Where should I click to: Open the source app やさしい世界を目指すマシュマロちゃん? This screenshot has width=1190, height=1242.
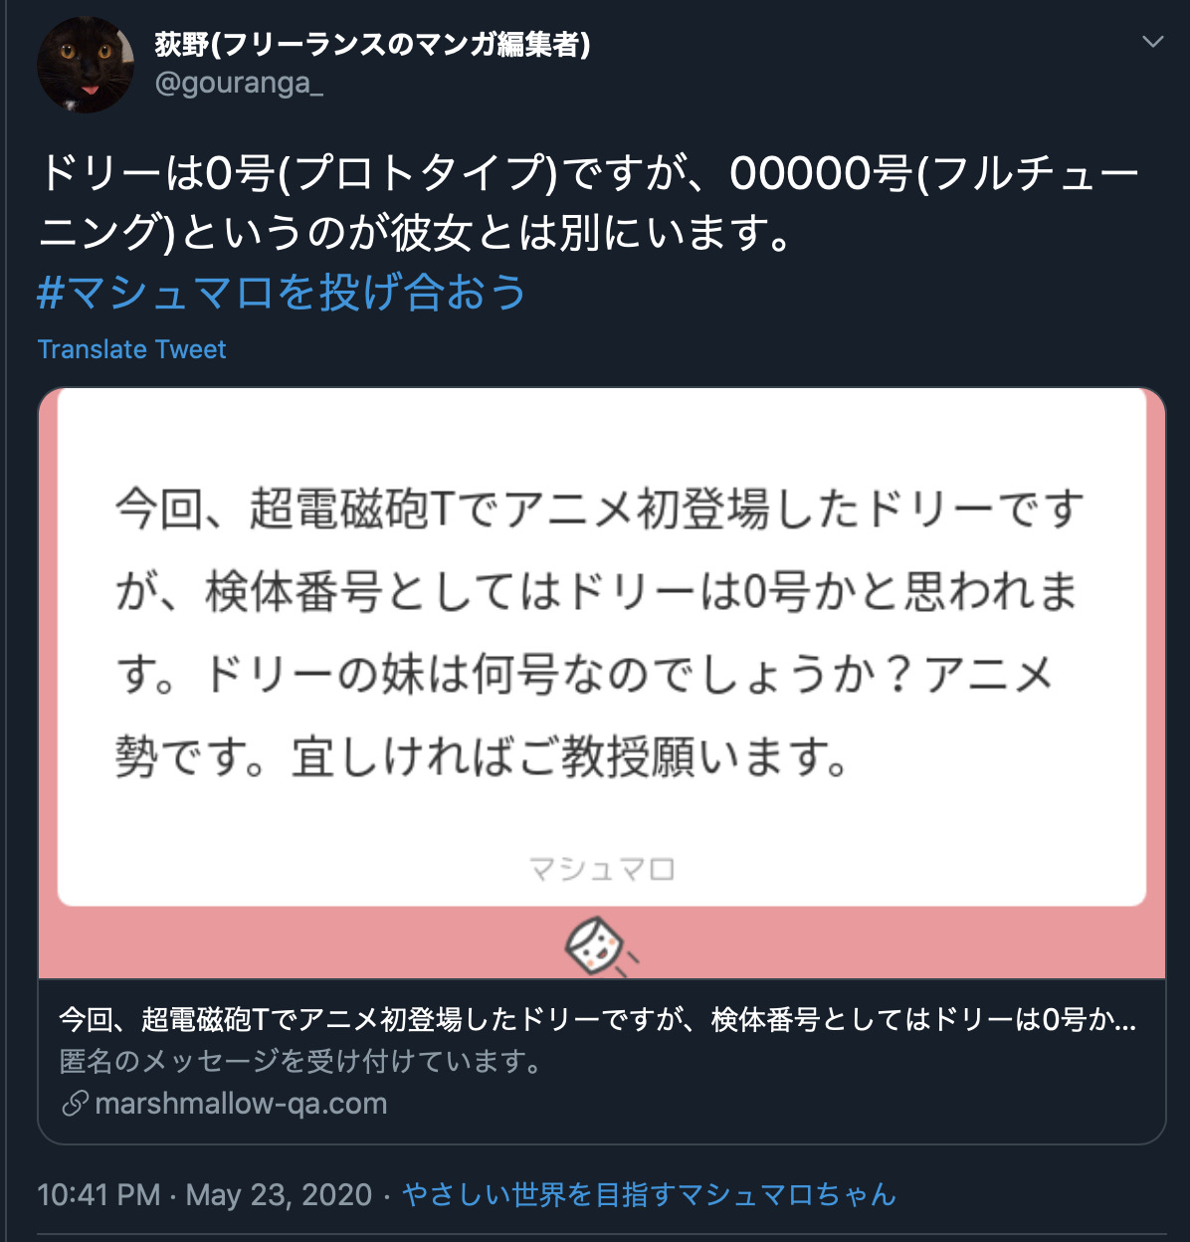tap(649, 1194)
